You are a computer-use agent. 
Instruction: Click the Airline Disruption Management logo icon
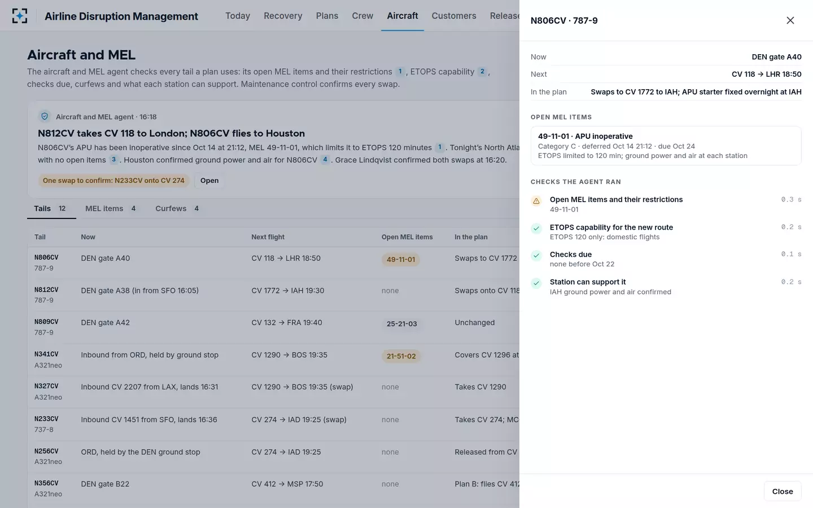(20, 16)
